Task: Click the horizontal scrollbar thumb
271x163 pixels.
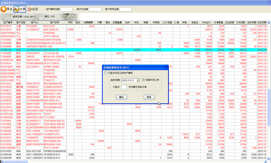Action: pos(16,161)
